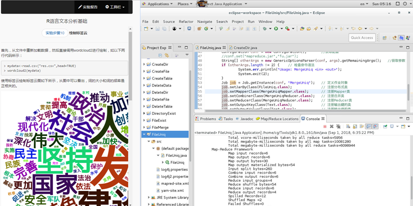Open the dropdown arrow beside the Run button
This screenshot has height=206, width=413.
click(x=282, y=29)
